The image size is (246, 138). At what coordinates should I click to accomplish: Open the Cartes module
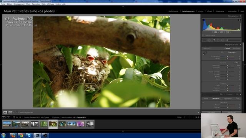coord(201,11)
